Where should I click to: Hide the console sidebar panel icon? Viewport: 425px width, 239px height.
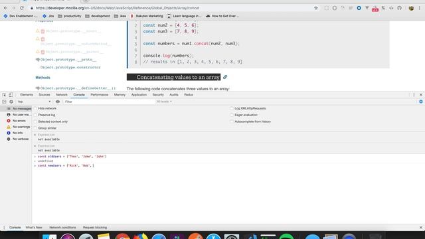[x=4, y=102]
